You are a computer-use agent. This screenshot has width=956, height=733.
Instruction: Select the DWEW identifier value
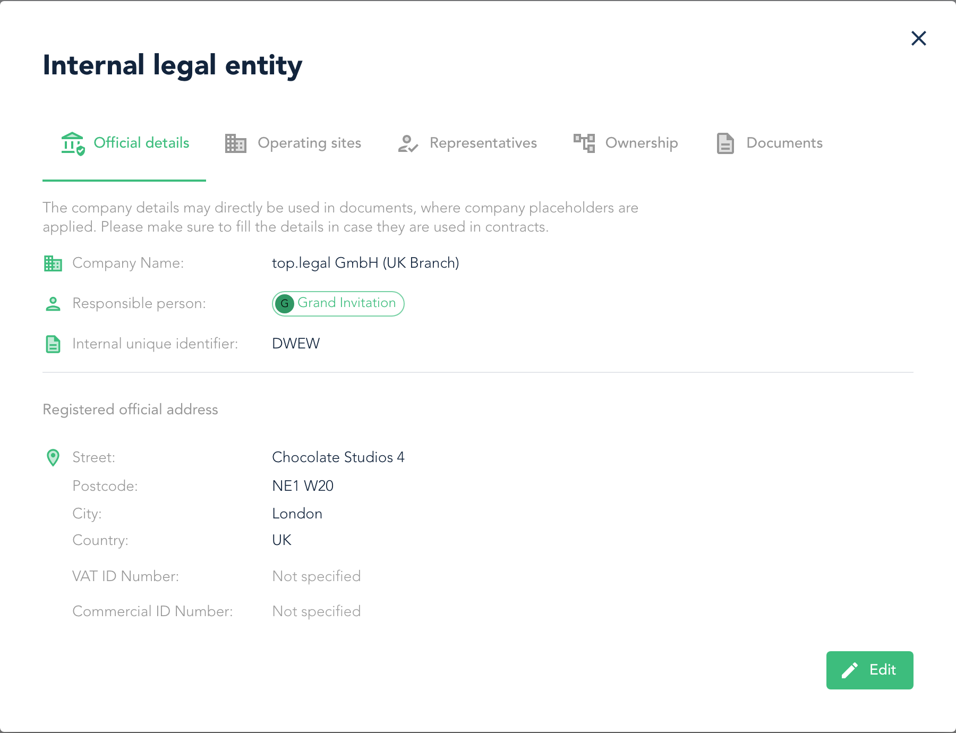(x=296, y=344)
